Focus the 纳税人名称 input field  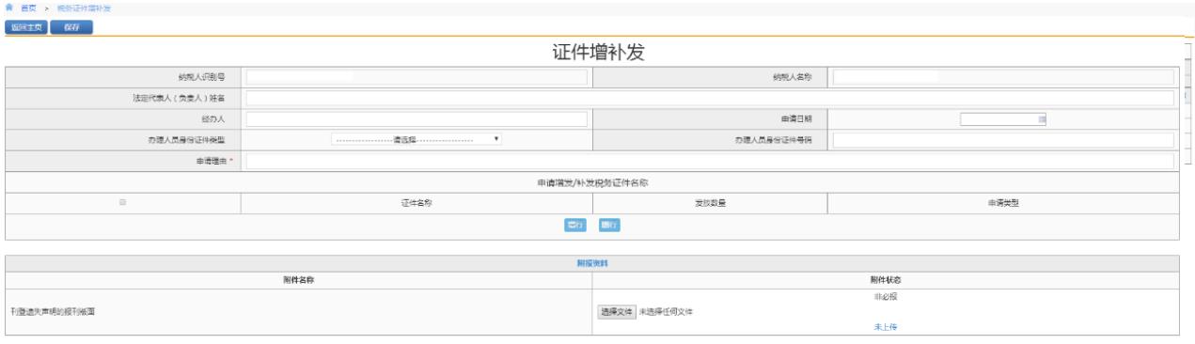click(x=1003, y=77)
